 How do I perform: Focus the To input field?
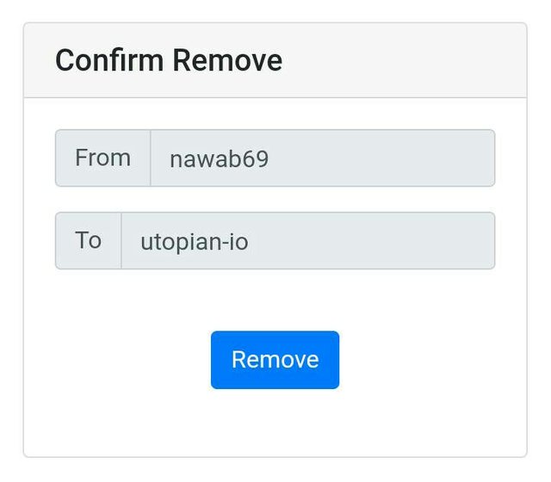pos(307,241)
